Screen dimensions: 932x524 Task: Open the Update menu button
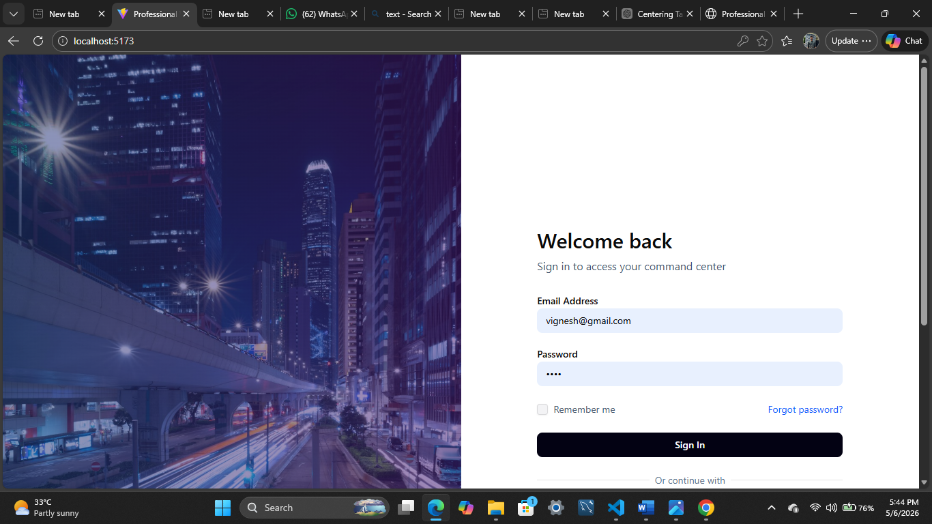[851, 41]
